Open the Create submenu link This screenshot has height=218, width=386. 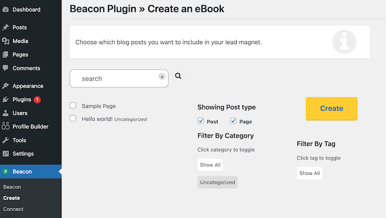click(11, 198)
